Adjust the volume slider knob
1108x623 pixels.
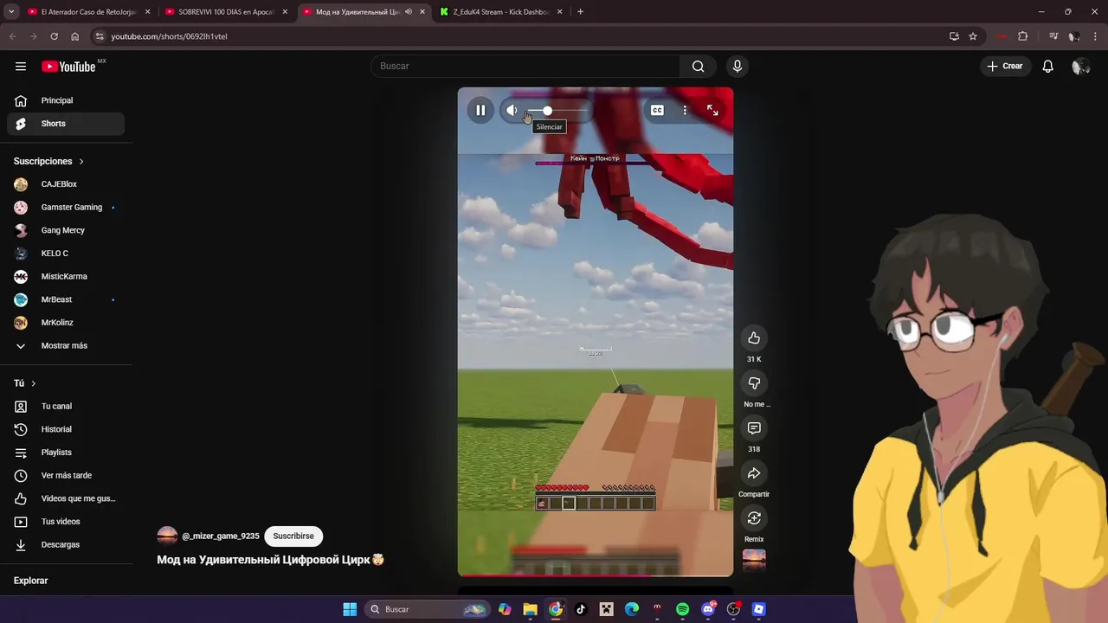coord(547,110)
